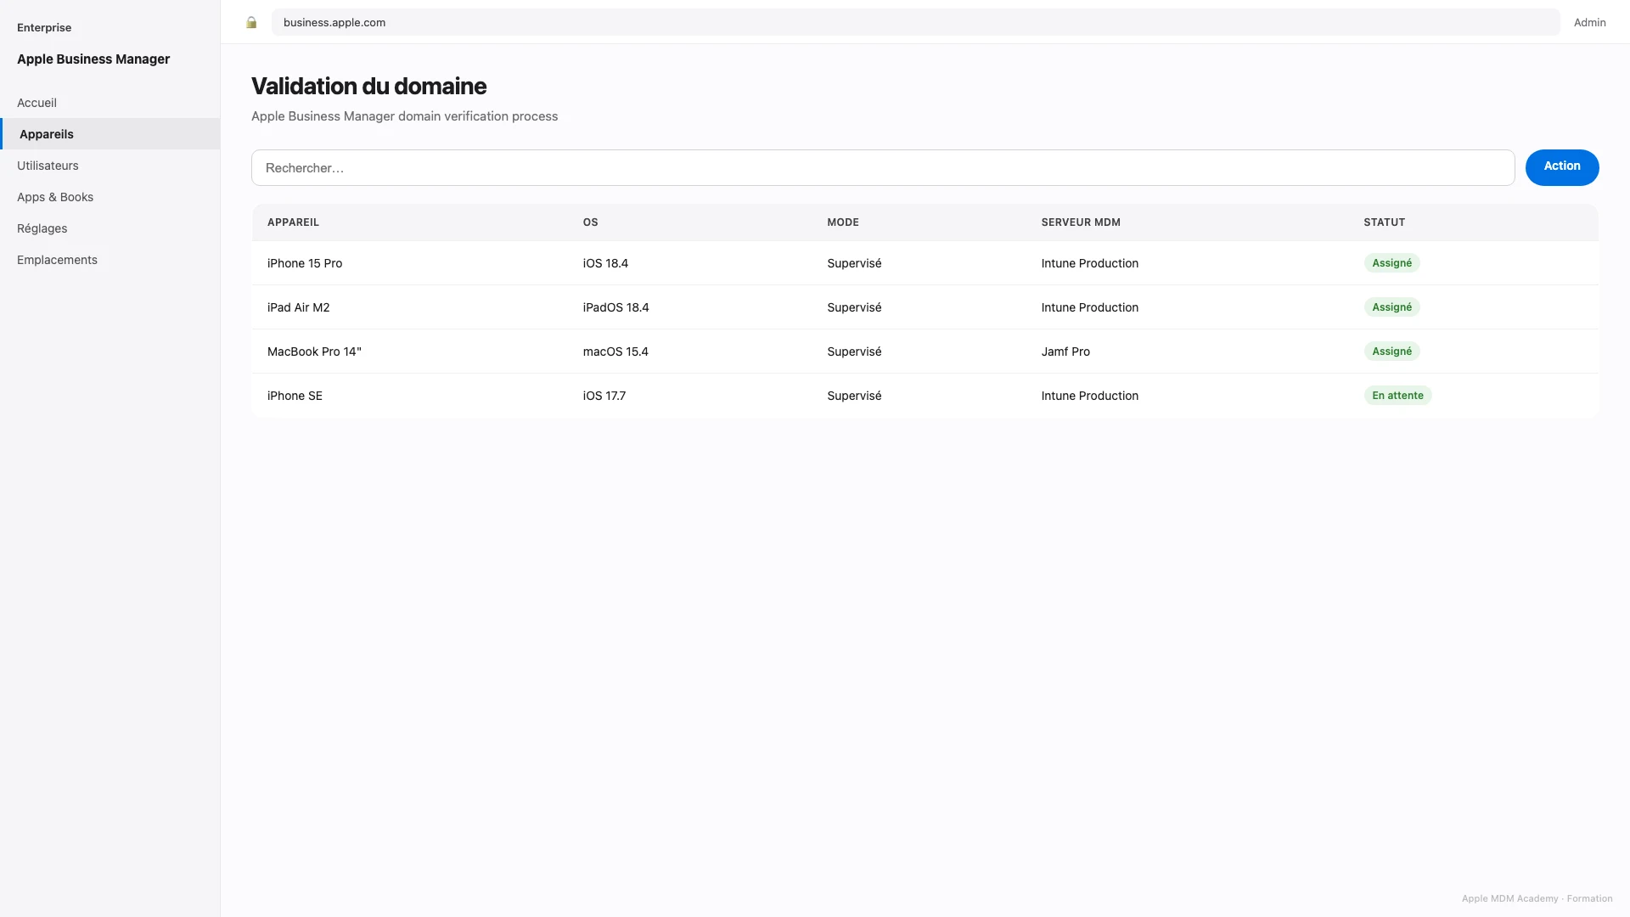1630x917 pixels.
Task: Click the OS column header
Action: pyautogui.click(x=590, y=222)
